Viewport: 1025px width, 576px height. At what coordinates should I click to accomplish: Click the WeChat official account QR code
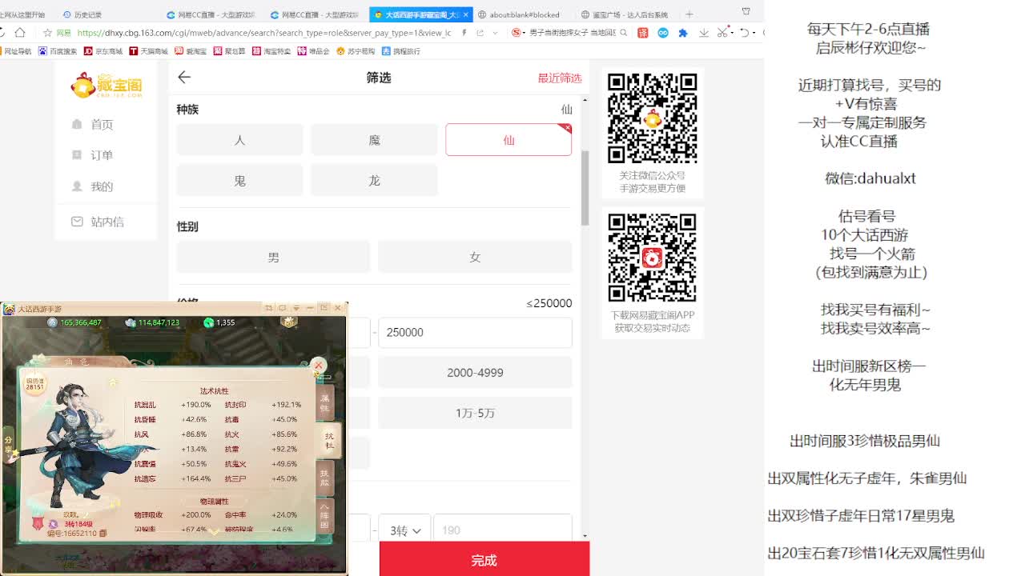coord(653,118)
